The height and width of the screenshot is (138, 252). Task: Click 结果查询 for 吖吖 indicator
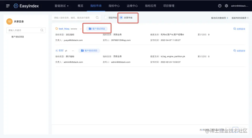point(239,51)
